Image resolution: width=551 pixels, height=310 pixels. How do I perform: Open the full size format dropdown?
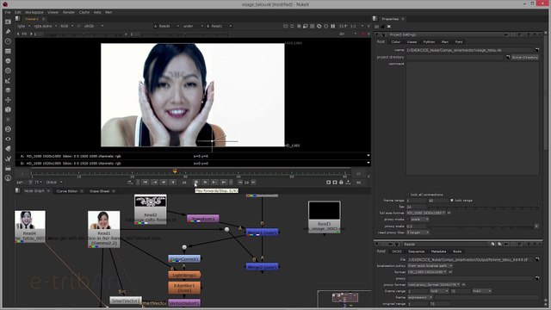[x=426, y=213]
